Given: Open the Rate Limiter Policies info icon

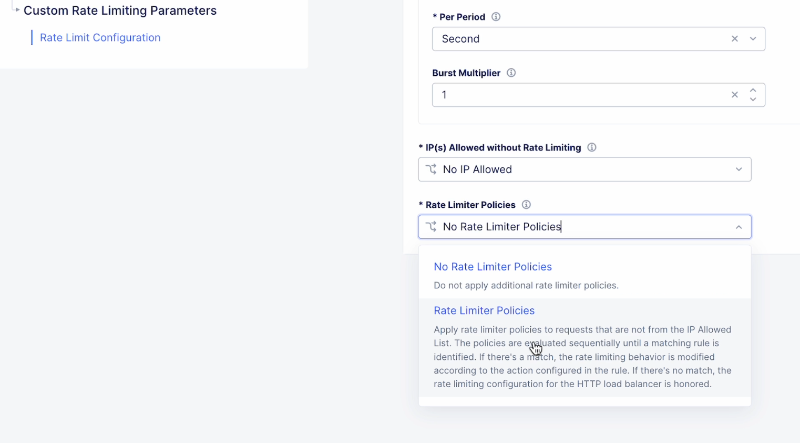Looking at the screenshot, I should click(x=526, y=205).
